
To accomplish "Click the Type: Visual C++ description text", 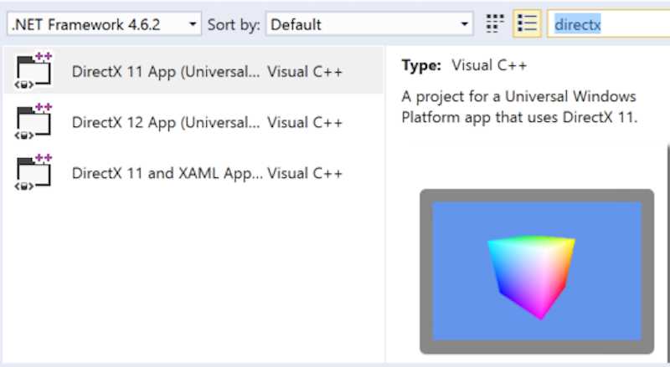I will [x=464, y=65].
